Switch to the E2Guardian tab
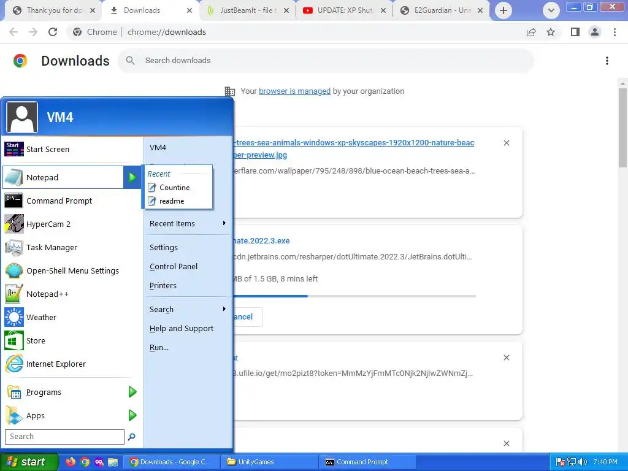628x471 pixels. (x=440, y=10)
